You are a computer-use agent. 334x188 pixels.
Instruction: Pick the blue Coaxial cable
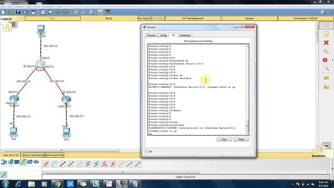click(96, 164)
